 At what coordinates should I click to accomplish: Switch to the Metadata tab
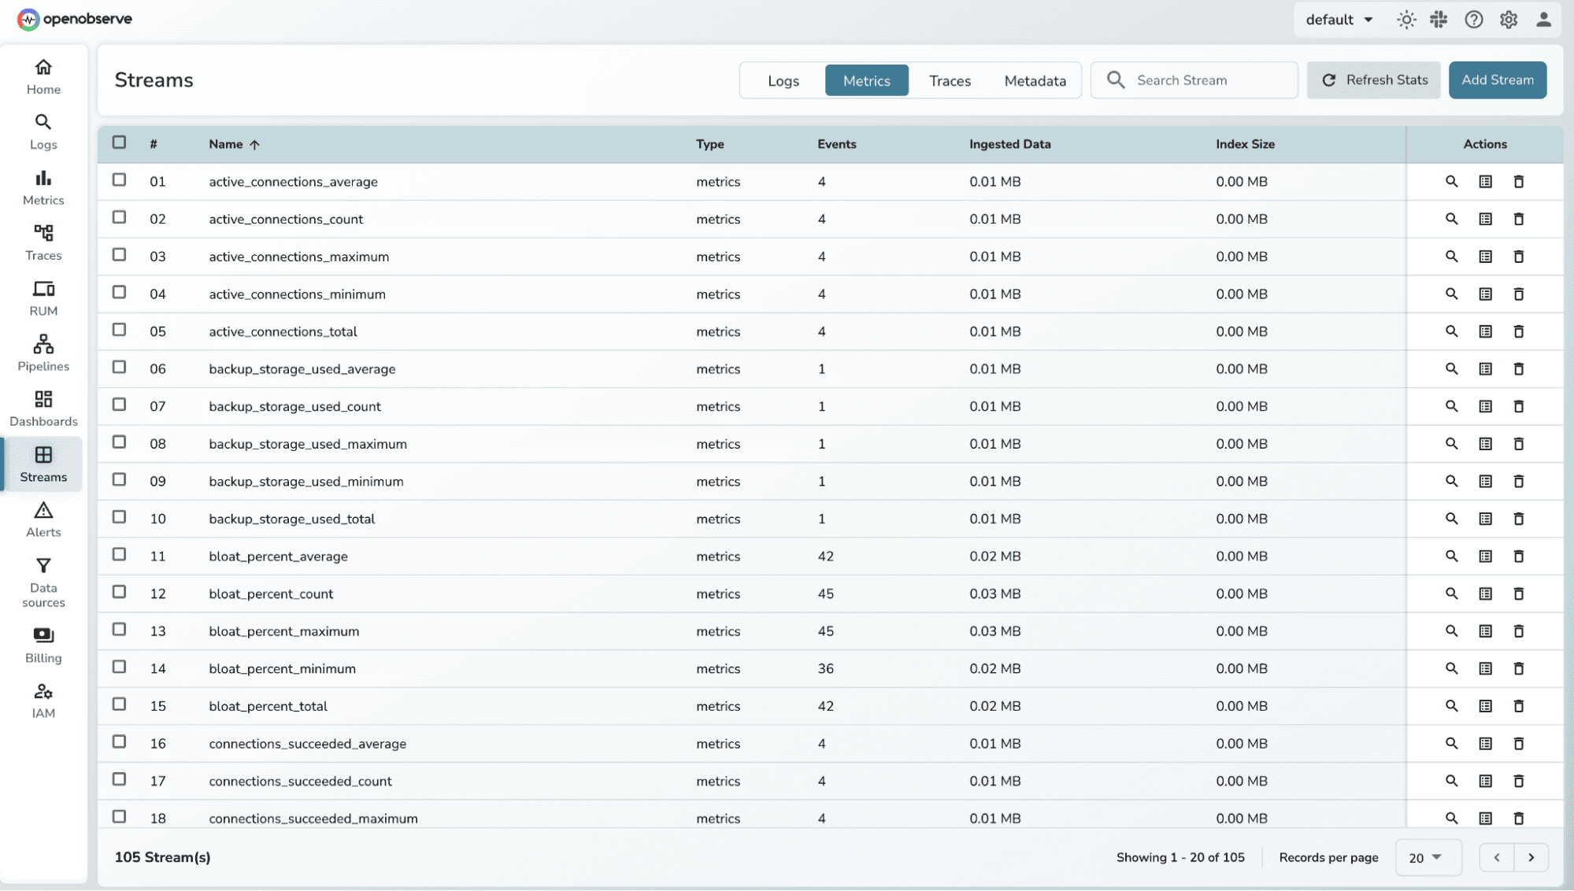coord(1035,79)
